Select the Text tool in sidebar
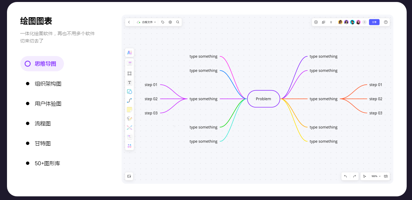This screenshot has height=200, width=412. pos(130,83)
